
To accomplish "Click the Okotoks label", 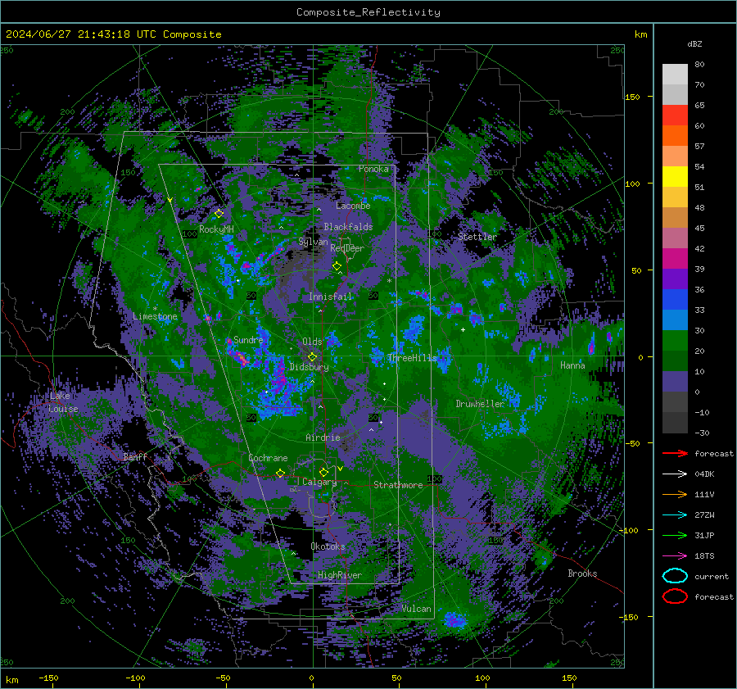I will point(328,546).
